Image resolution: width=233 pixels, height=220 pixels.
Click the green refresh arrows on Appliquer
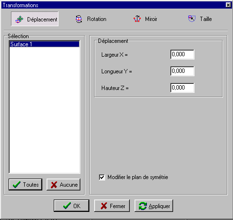(x=143, y=206)
